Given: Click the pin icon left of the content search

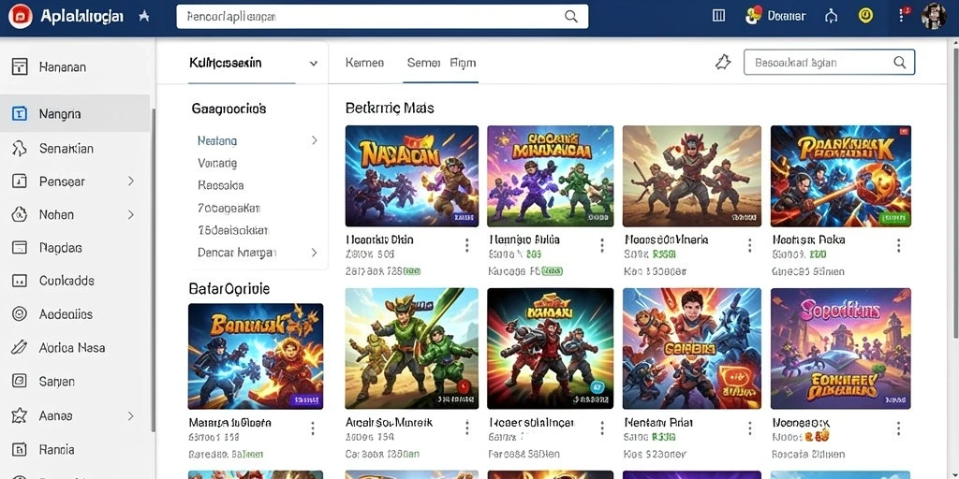Looking at the screenshot, I should (x=723, y=62).
